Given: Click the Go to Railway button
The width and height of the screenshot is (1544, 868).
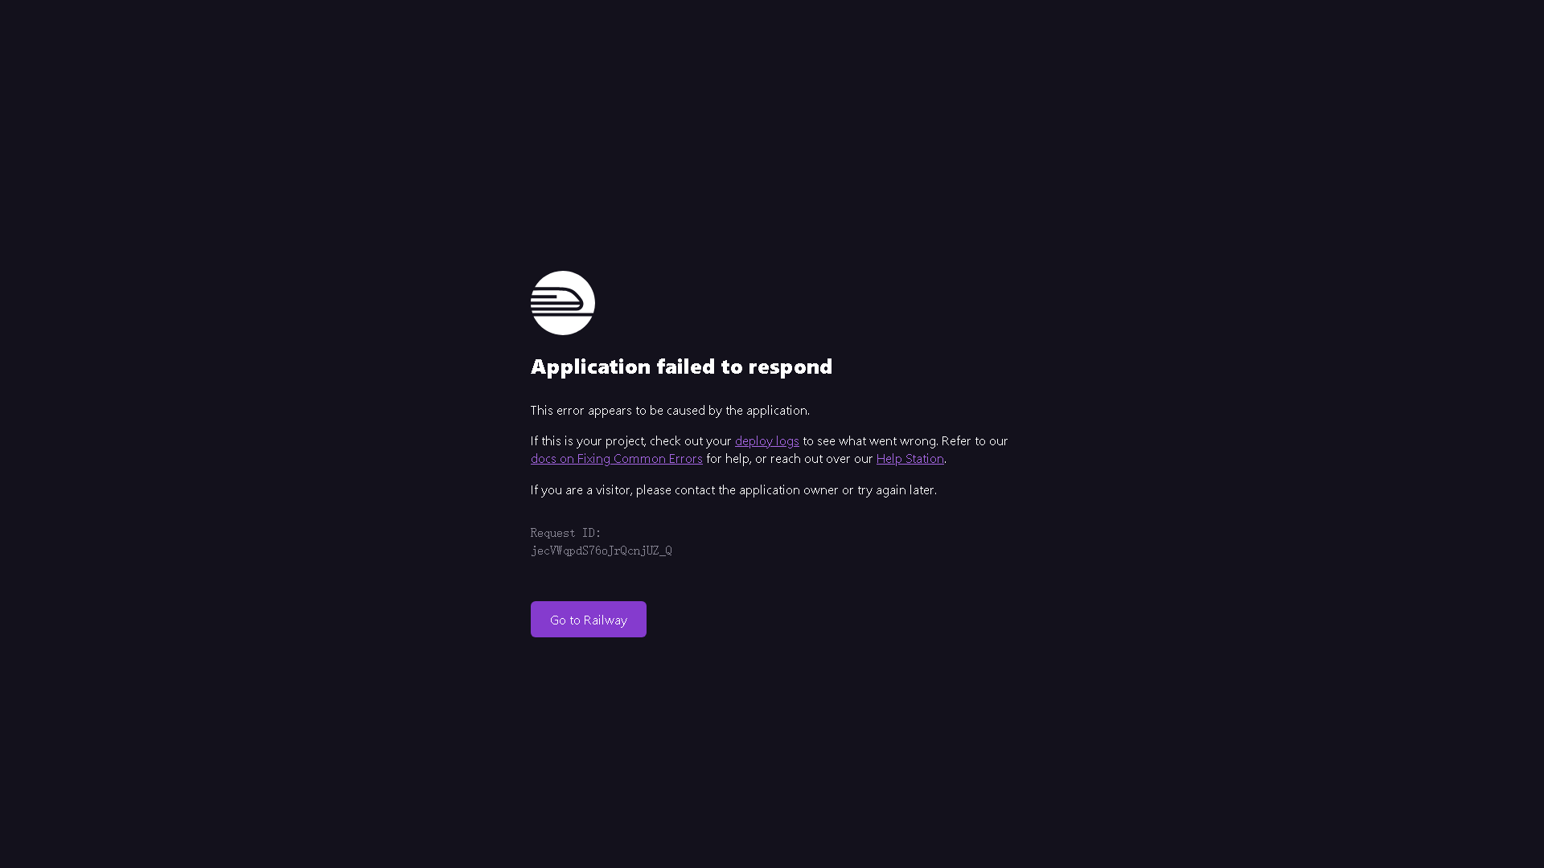Looking at the screenshot, I should [589, 620].
